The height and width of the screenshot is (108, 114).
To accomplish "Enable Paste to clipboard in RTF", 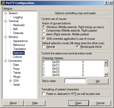I will coord(44,94).
